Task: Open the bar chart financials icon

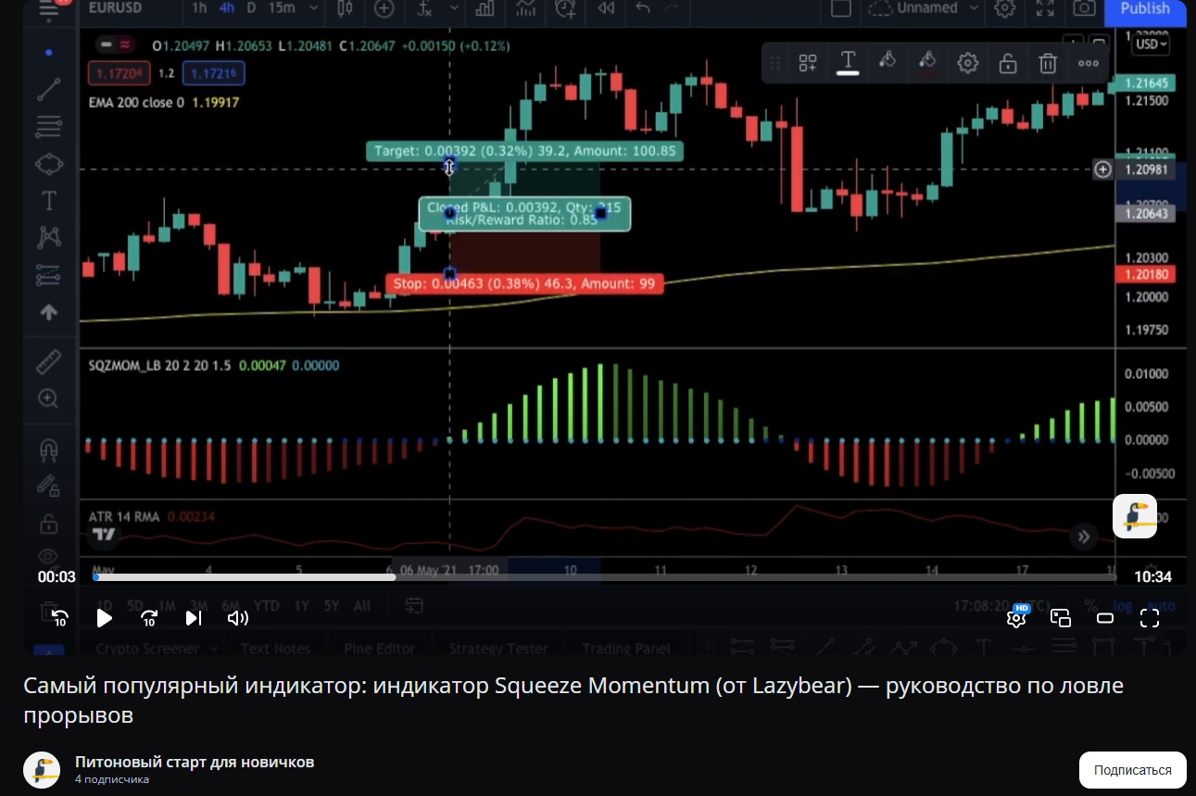Action: [x=484, y=9]
